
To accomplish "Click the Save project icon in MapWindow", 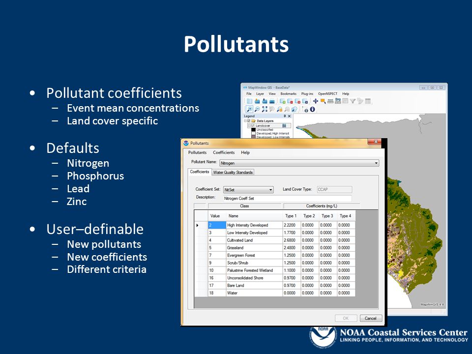I will point(265,101).
